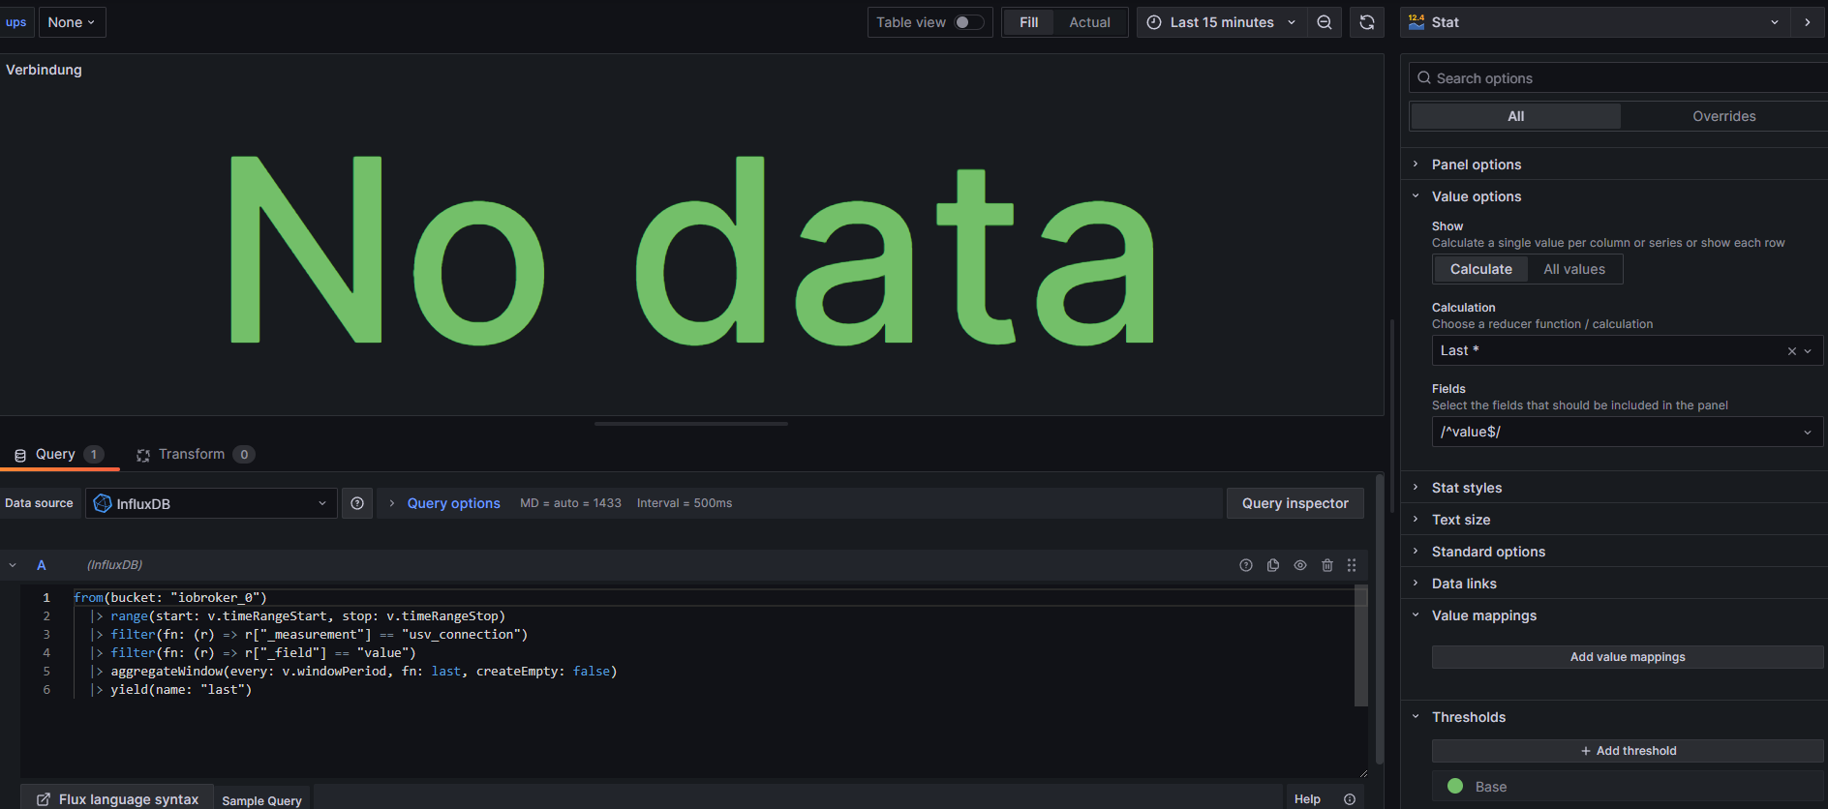
Task: Switch to the Transform tab
Action: coord(196,455)
